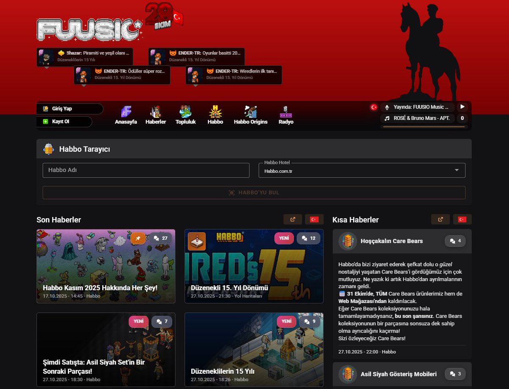509x389 pixels.
Task: Click the Turkish flag beside radio
Action: pos(374,107)
